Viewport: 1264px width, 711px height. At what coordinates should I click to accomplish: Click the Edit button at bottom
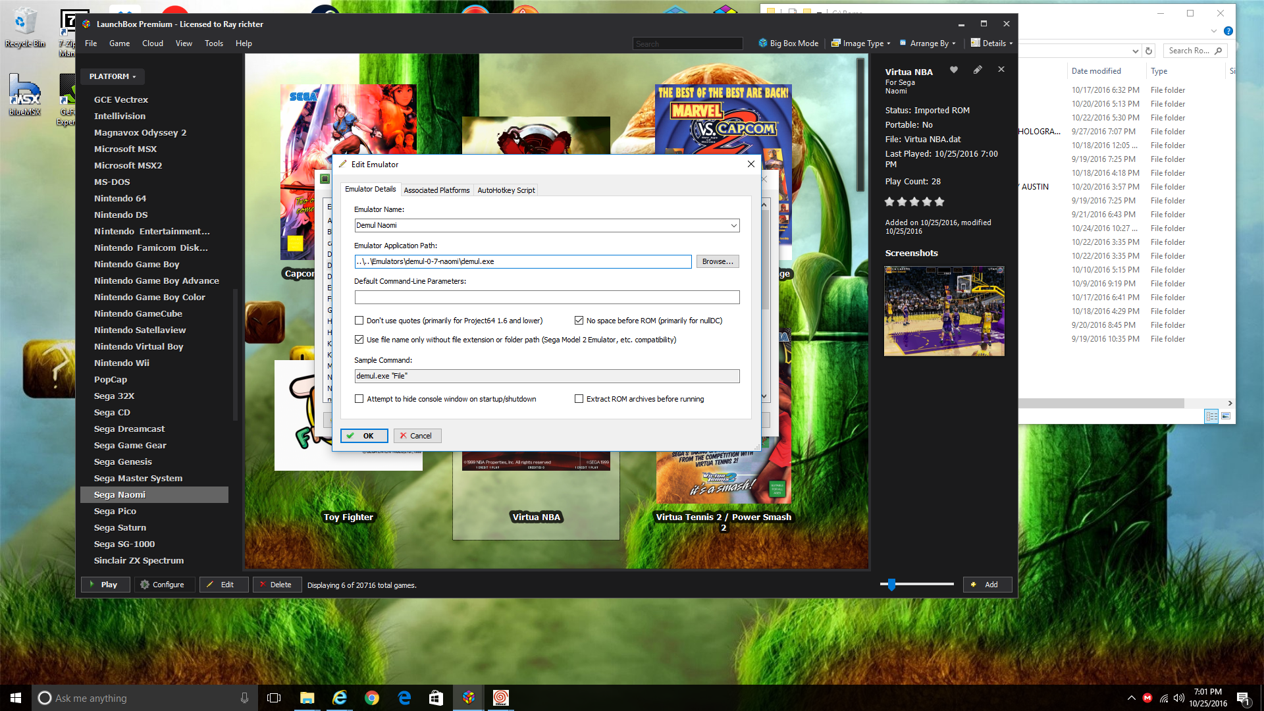[x=224, y=585]
